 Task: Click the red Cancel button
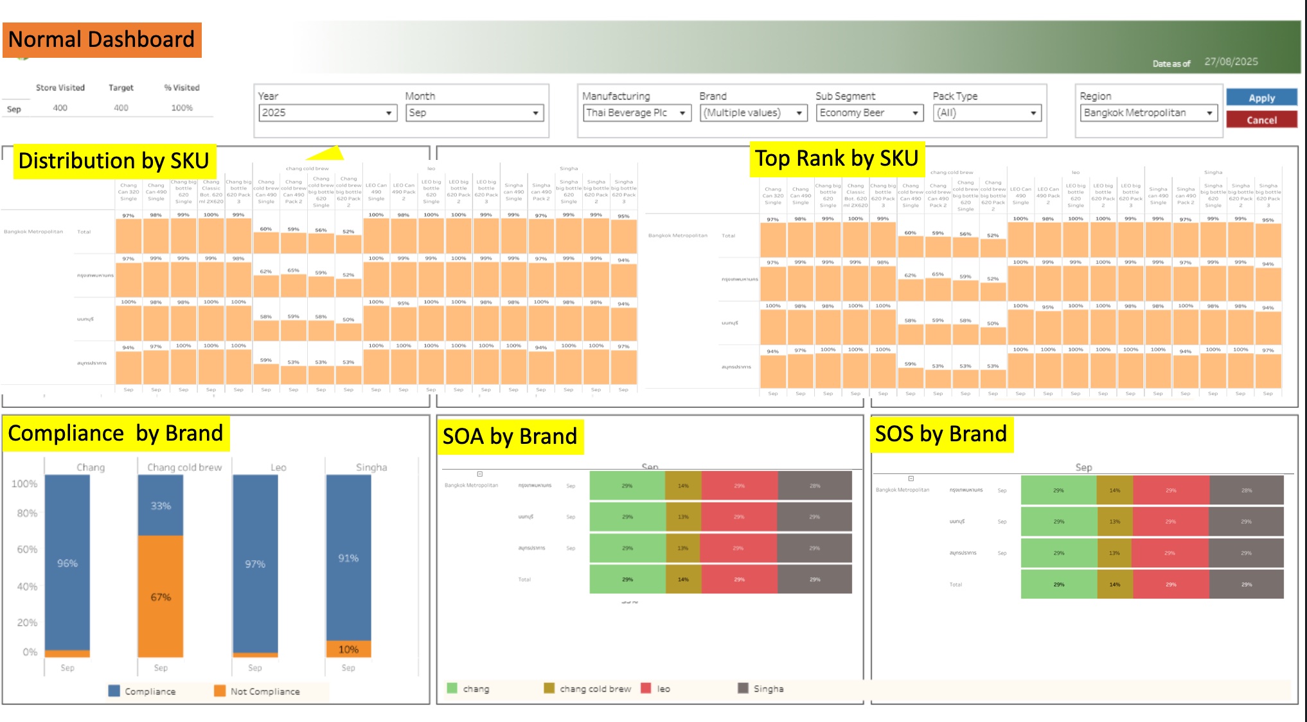[1261, 120]
